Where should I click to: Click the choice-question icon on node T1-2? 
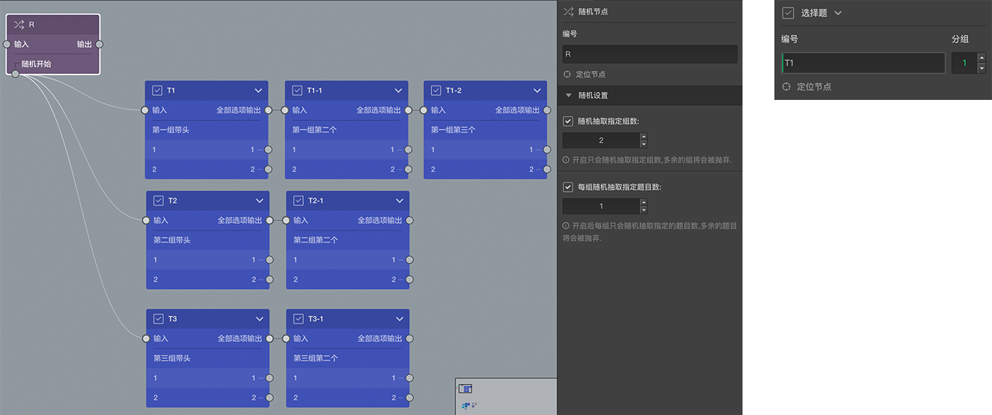click(436, 91)
